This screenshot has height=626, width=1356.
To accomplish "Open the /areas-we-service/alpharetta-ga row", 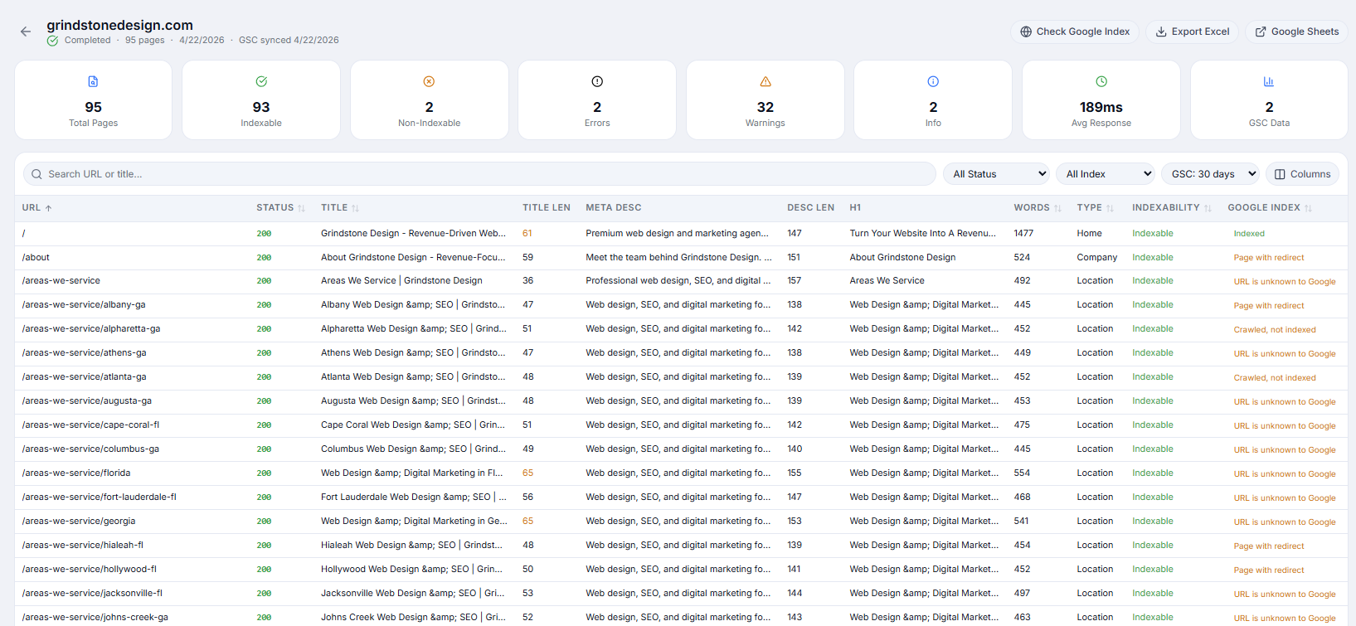I will click(681, 329).
